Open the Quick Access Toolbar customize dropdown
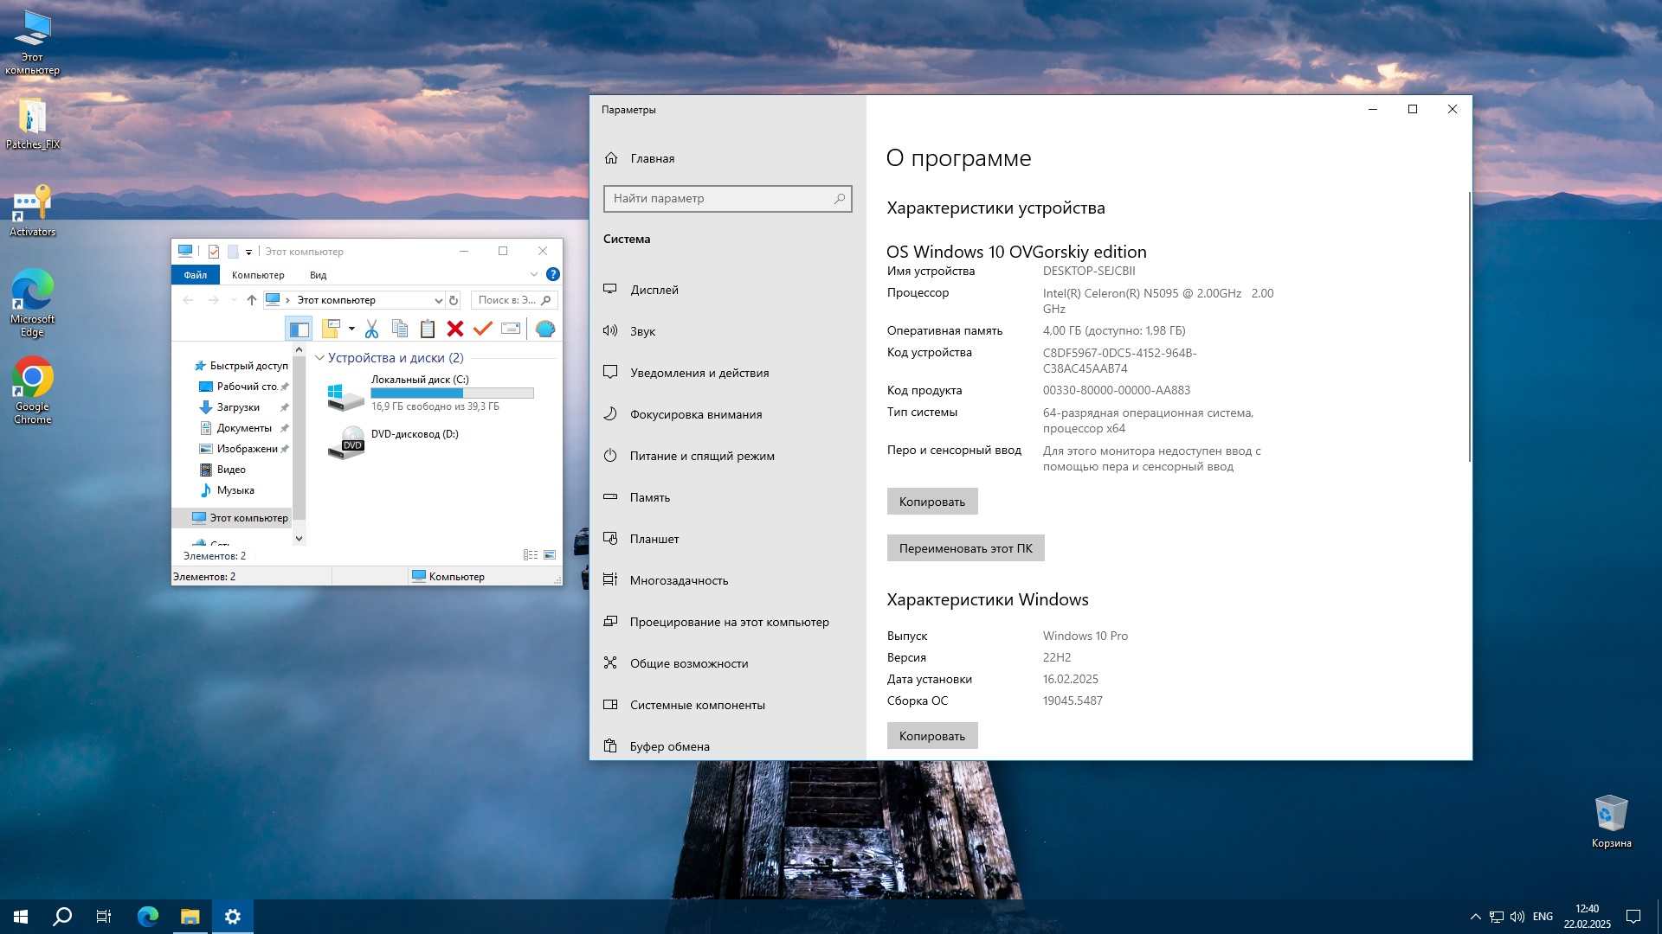This screenshot has width=1662, height=934. (x=248, y=252)
